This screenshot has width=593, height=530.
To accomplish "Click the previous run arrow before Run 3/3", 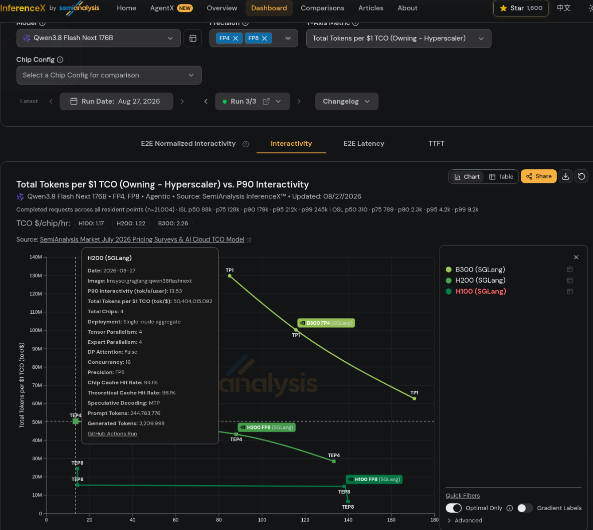I will (206, 101).
